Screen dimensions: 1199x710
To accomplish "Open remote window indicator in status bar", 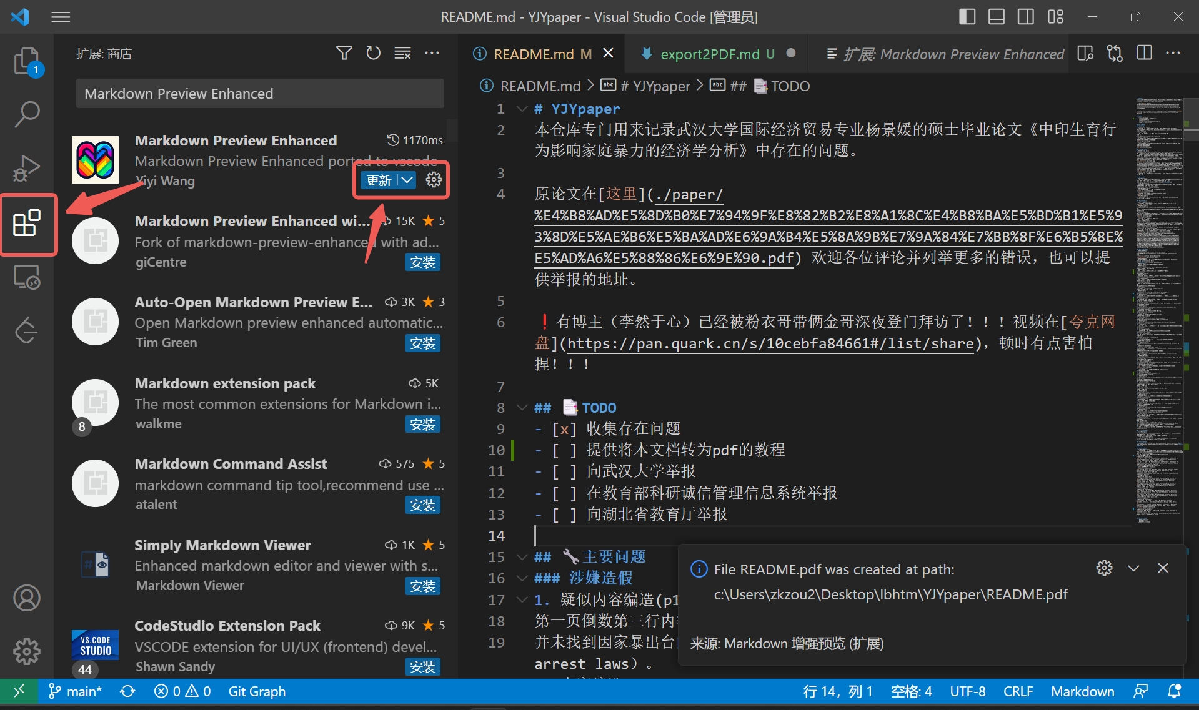I will pos(19,691).
